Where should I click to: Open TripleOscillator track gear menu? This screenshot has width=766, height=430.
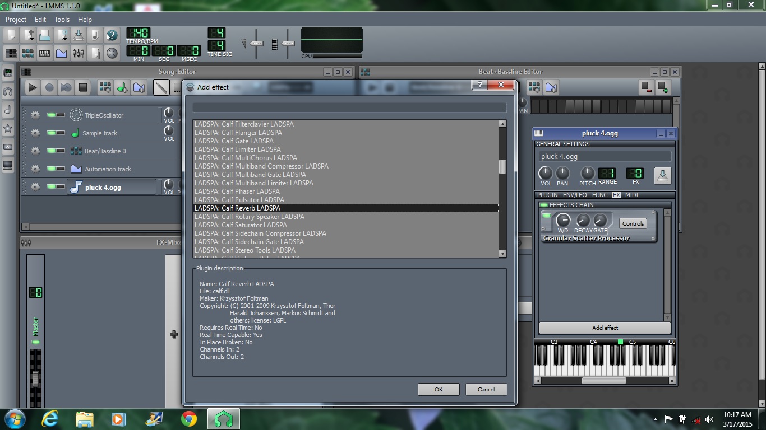click(x=35, y=115)
